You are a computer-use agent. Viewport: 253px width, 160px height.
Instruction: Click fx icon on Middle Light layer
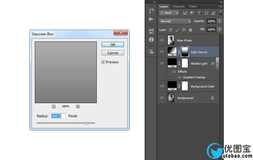[x=213, y=63]
